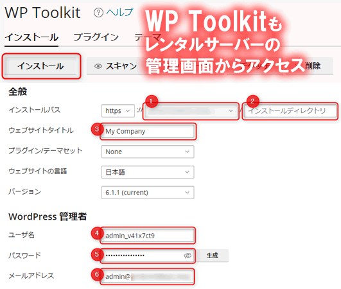Click the admin_v41x7ct9 username field
Viewport: 341px width, 289px height.
click(148, 236)
